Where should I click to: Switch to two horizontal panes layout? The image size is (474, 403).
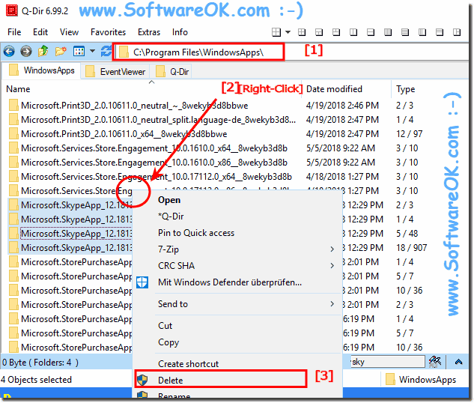(x=371, y=32)
